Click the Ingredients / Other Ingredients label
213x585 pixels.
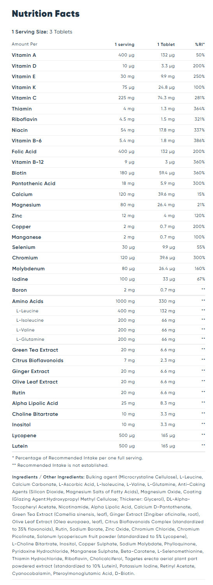tap(48, 476)
